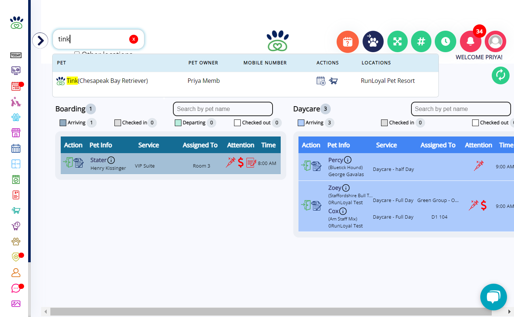This screenshot has width=514, height=317.
Task: Open the dark blue calendar icon in sidebar
Action: (x=16, y=148)
